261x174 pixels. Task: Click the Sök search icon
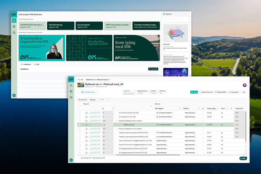coord(79,80)
